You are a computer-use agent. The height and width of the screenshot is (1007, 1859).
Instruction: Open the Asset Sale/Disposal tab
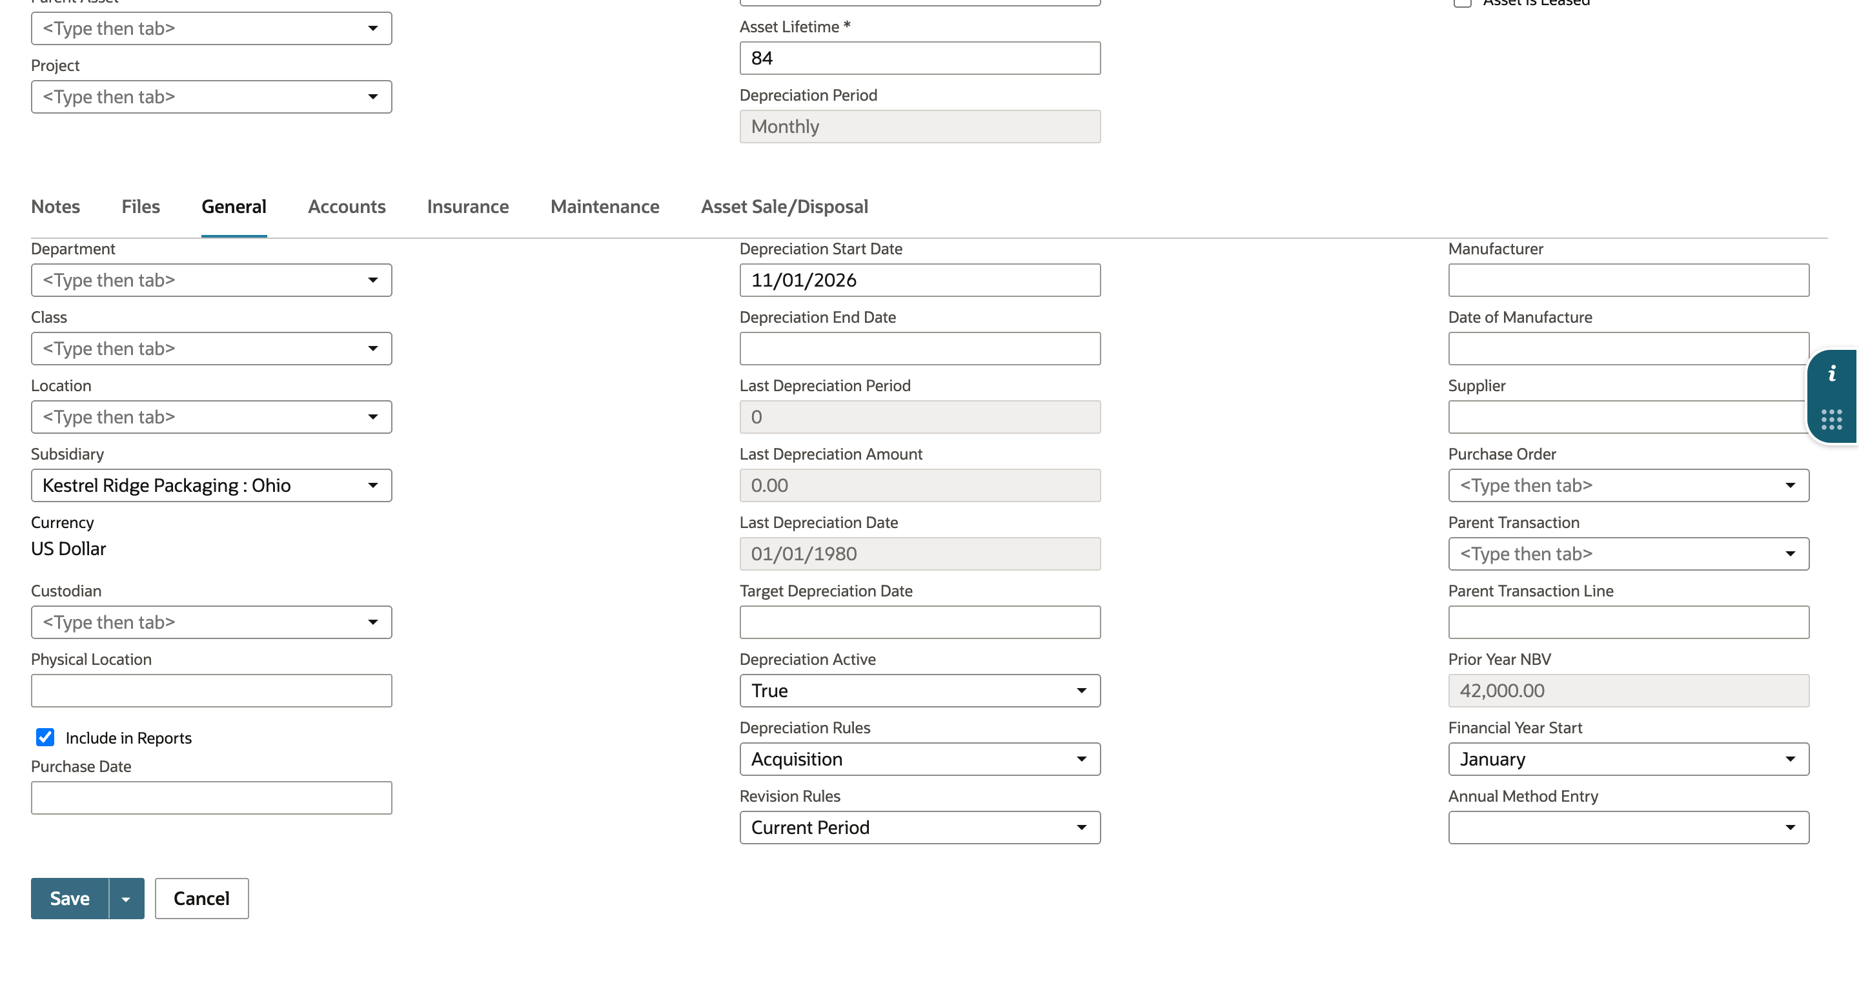pos(785,207)
